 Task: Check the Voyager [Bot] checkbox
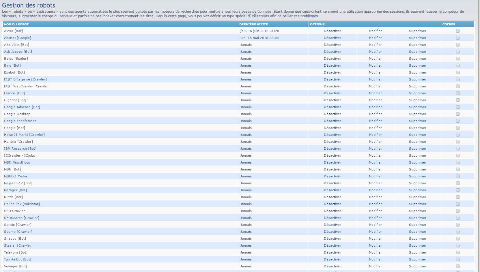click(458, 266)
